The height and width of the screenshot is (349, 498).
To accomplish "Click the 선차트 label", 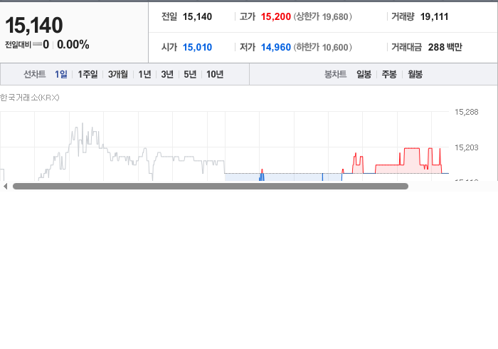I will [35, 74].
